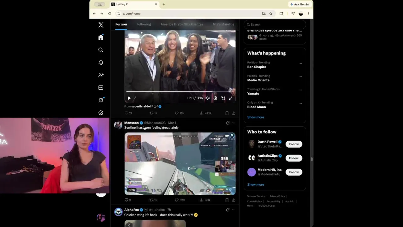Open Cookie Policy link

click(254, 201)
